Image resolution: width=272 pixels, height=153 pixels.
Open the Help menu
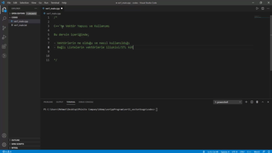coord(64,3)
